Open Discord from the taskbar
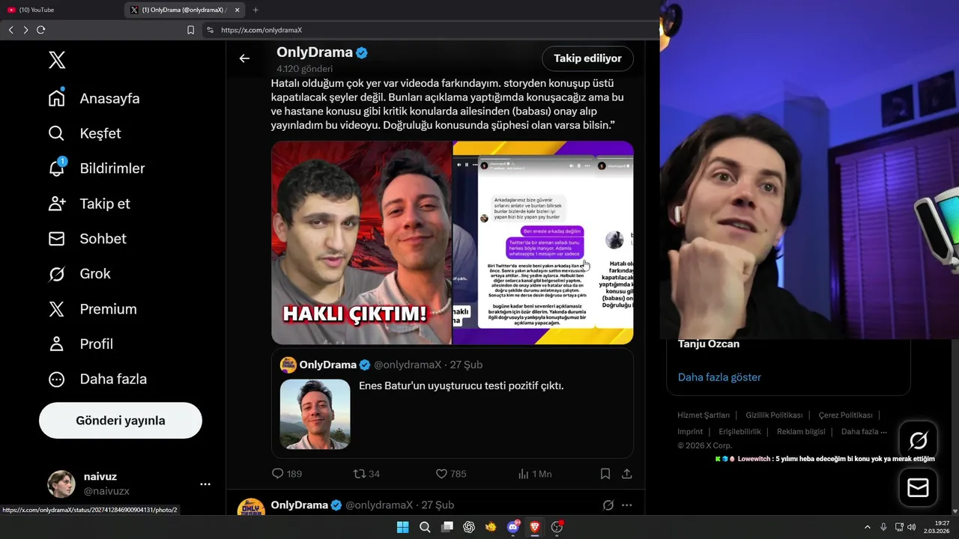The image size is (959, 539). (513, 527)
